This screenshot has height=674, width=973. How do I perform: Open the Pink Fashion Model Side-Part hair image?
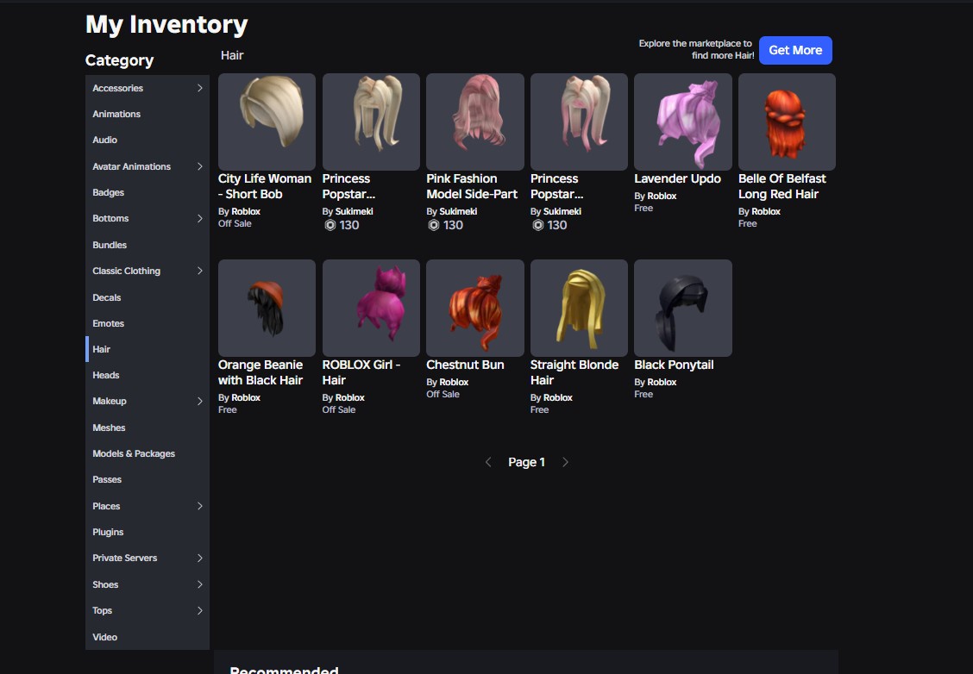tap(475, 122)
